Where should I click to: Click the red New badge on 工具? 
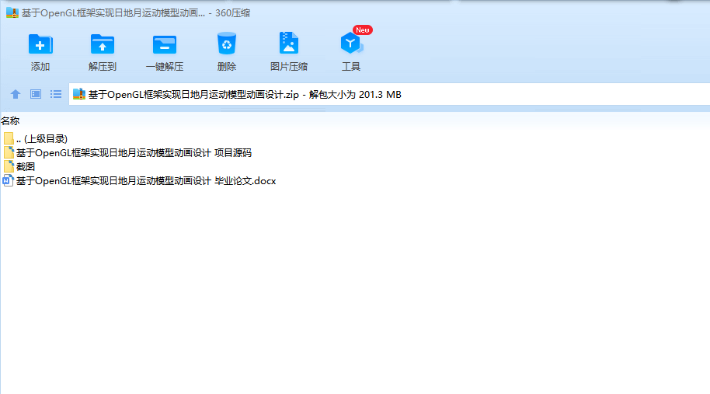pos(362,30)
